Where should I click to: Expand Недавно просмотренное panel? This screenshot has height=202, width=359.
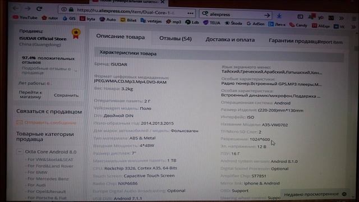315,194
